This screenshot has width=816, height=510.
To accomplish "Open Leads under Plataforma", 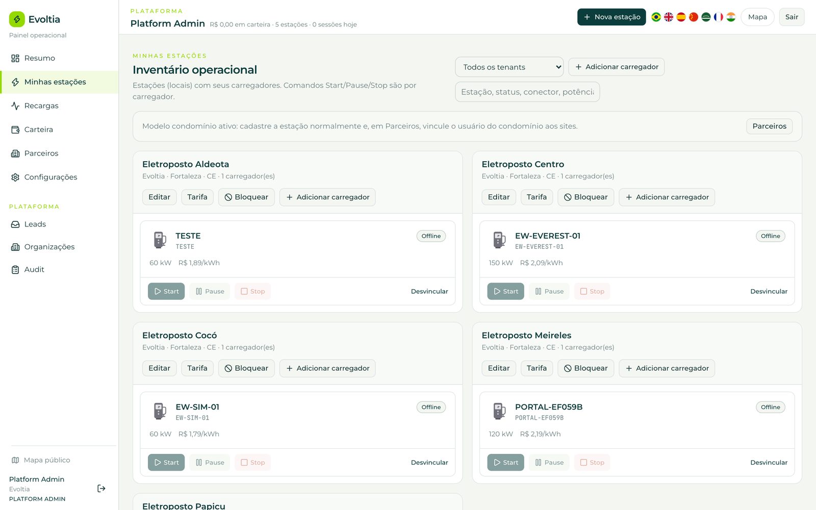I will 59,224.
